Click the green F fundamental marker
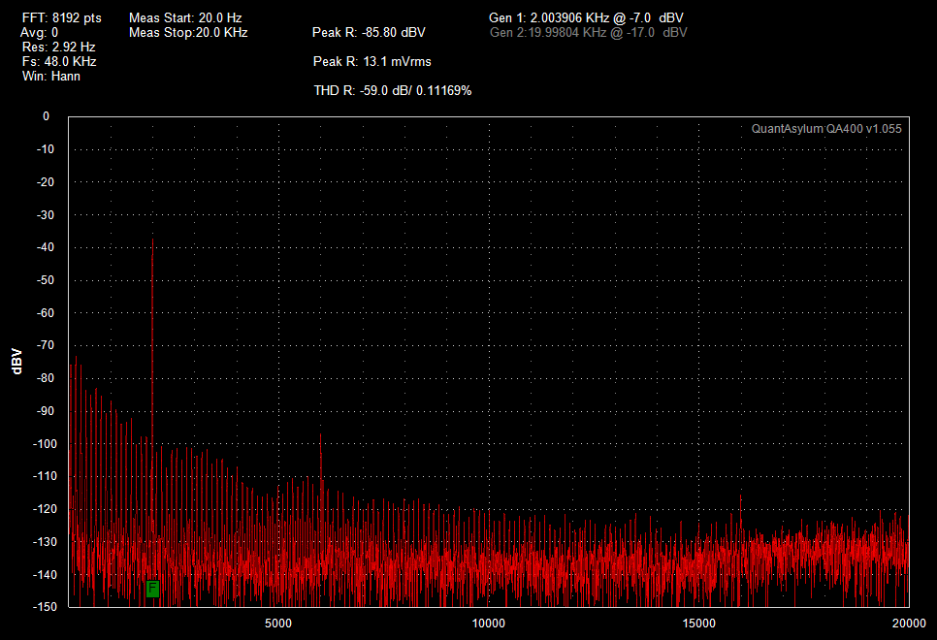This screenshot has width=937, height=640. [x=152, y=588]
